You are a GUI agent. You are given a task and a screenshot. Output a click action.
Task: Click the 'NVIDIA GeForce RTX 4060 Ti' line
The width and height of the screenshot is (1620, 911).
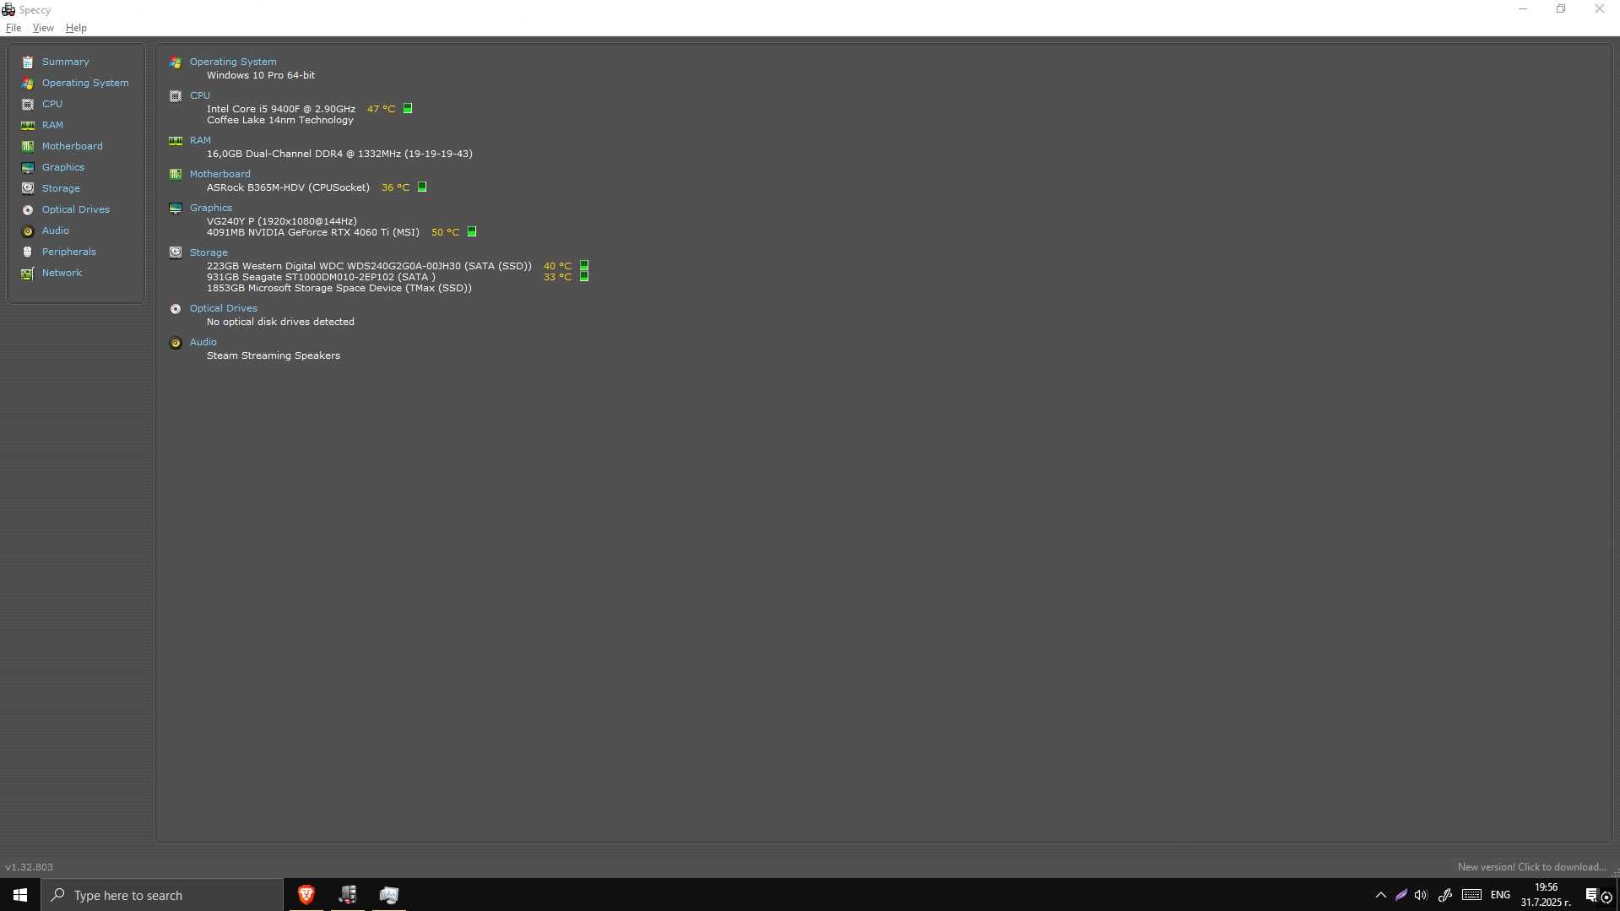pyautogui.click(x=313, y=232)
